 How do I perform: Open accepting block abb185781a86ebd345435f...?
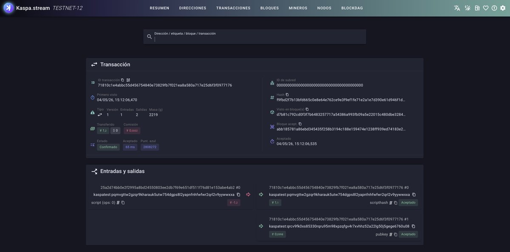(x=341, y=129)
